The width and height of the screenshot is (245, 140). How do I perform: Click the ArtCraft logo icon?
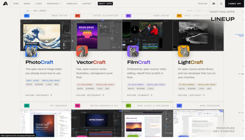[x=5, y=3]
